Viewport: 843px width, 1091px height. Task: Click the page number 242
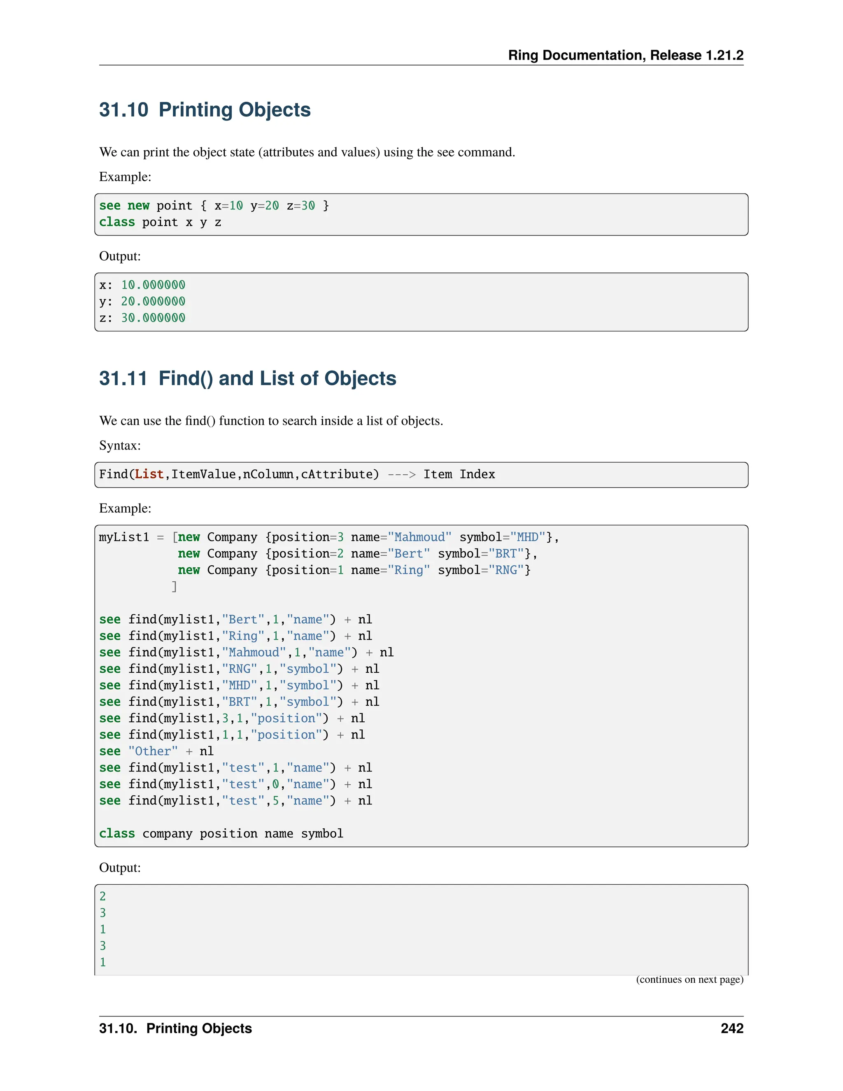click(x=731, y=1028)
